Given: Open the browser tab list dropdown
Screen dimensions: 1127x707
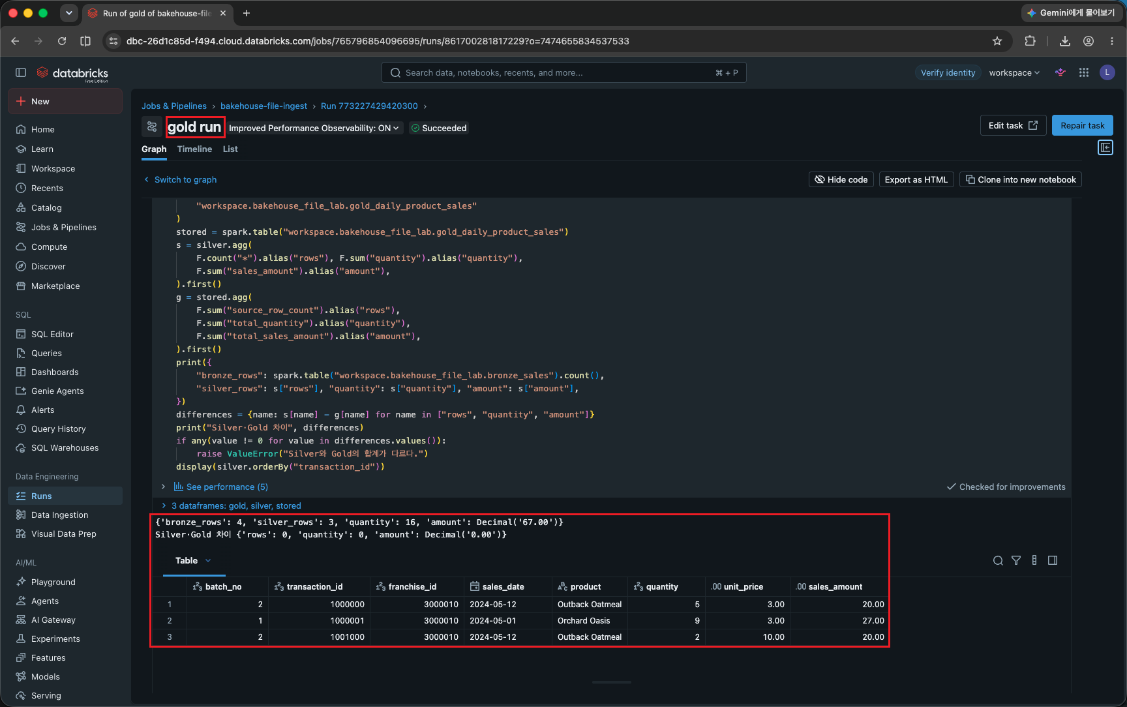Looking at the screenshot, I should pos(68,13).
